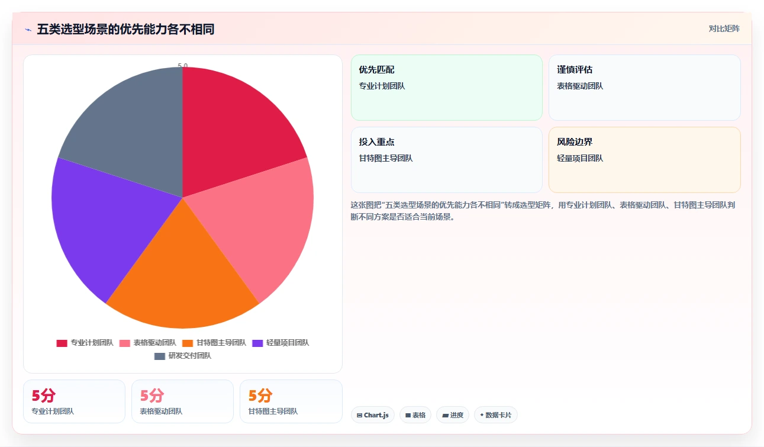Viewport: 764px width, 447px height.
Task: Click the lightning icon beside the title
Action: coord(28,30)
